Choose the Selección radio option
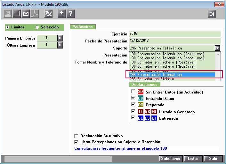Screen dimensions: 226x164 [37, 27]
